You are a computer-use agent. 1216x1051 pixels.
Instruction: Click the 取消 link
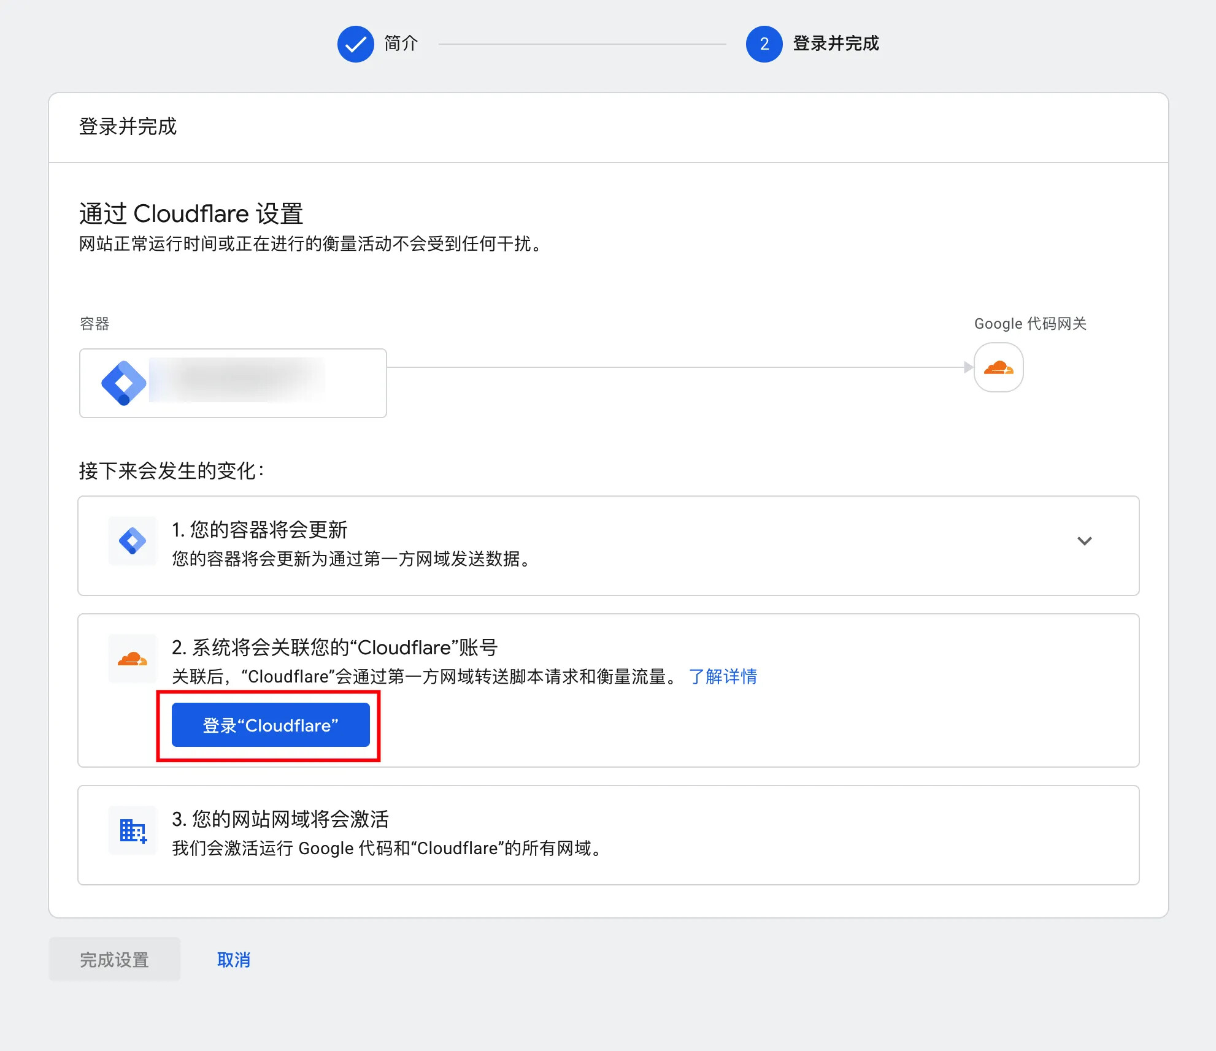[234, 959]
